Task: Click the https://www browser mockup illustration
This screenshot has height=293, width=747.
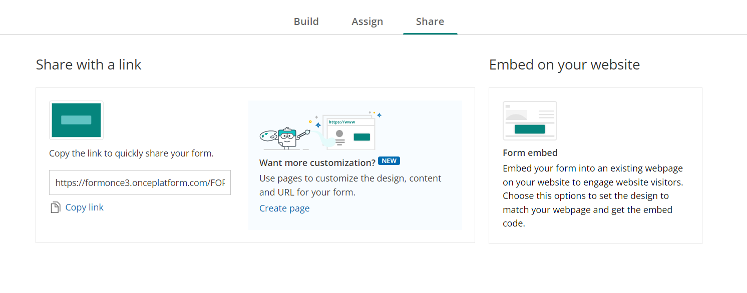Action: tap(349, 132)
